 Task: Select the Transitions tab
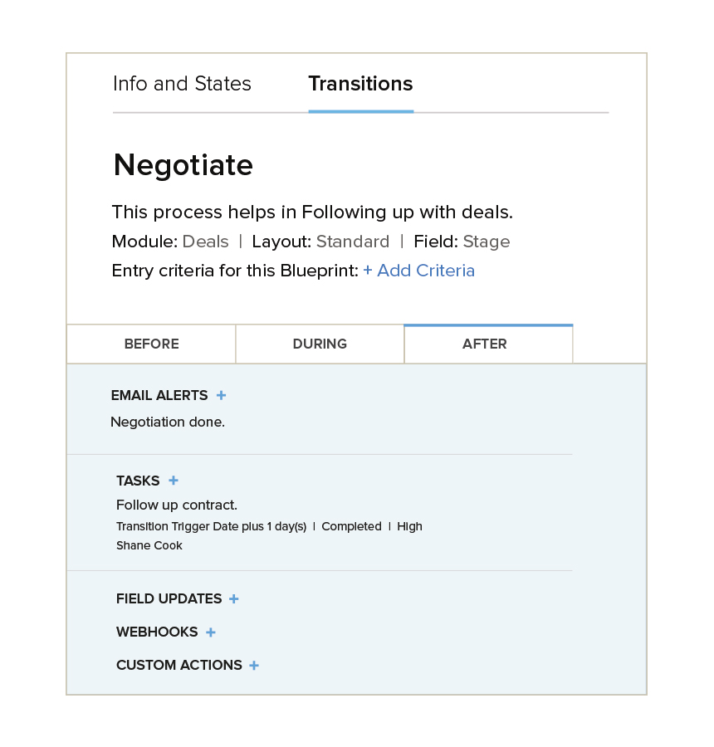click(361, 83)
